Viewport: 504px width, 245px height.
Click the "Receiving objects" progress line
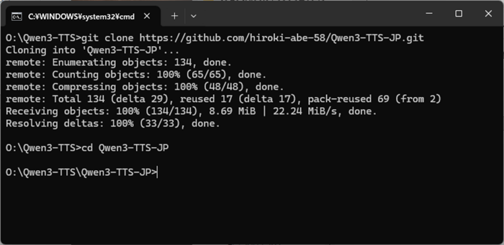[191, 111]
